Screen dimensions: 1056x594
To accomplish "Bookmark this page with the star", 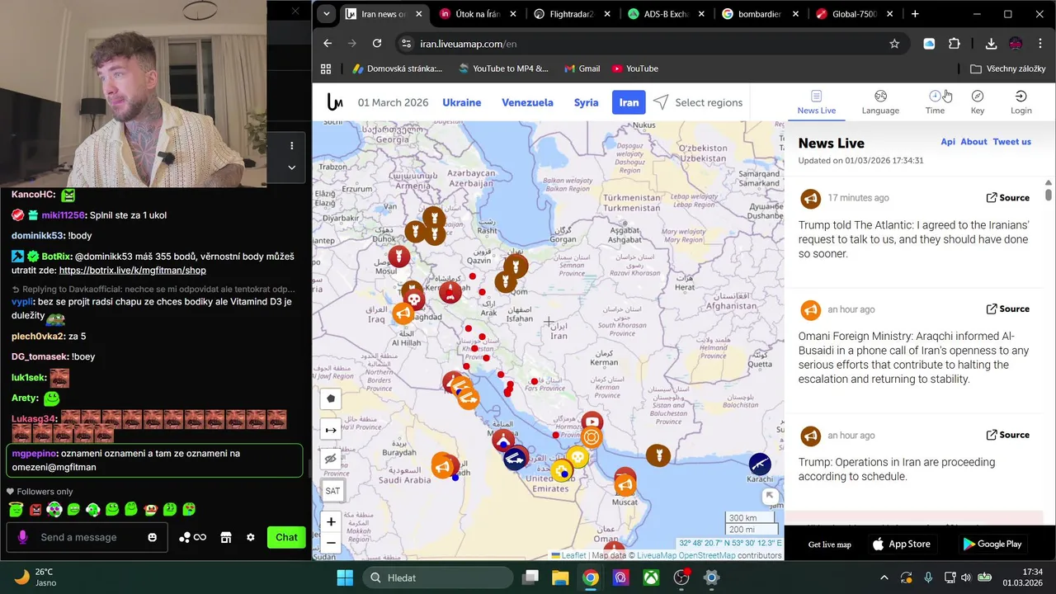I will tap(894, 44).
